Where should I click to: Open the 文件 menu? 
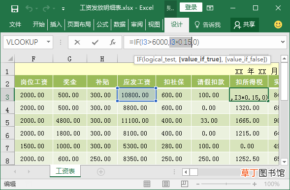pos(15,25)
